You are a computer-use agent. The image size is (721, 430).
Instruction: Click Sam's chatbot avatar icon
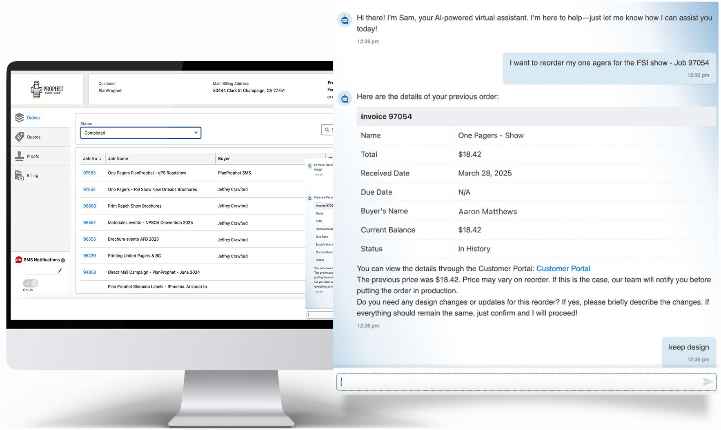click(x=345, y=19)
